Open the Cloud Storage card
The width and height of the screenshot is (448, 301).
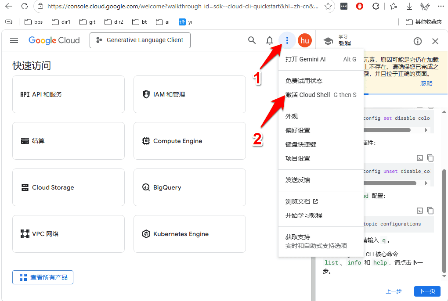click(x=69, y=187)
